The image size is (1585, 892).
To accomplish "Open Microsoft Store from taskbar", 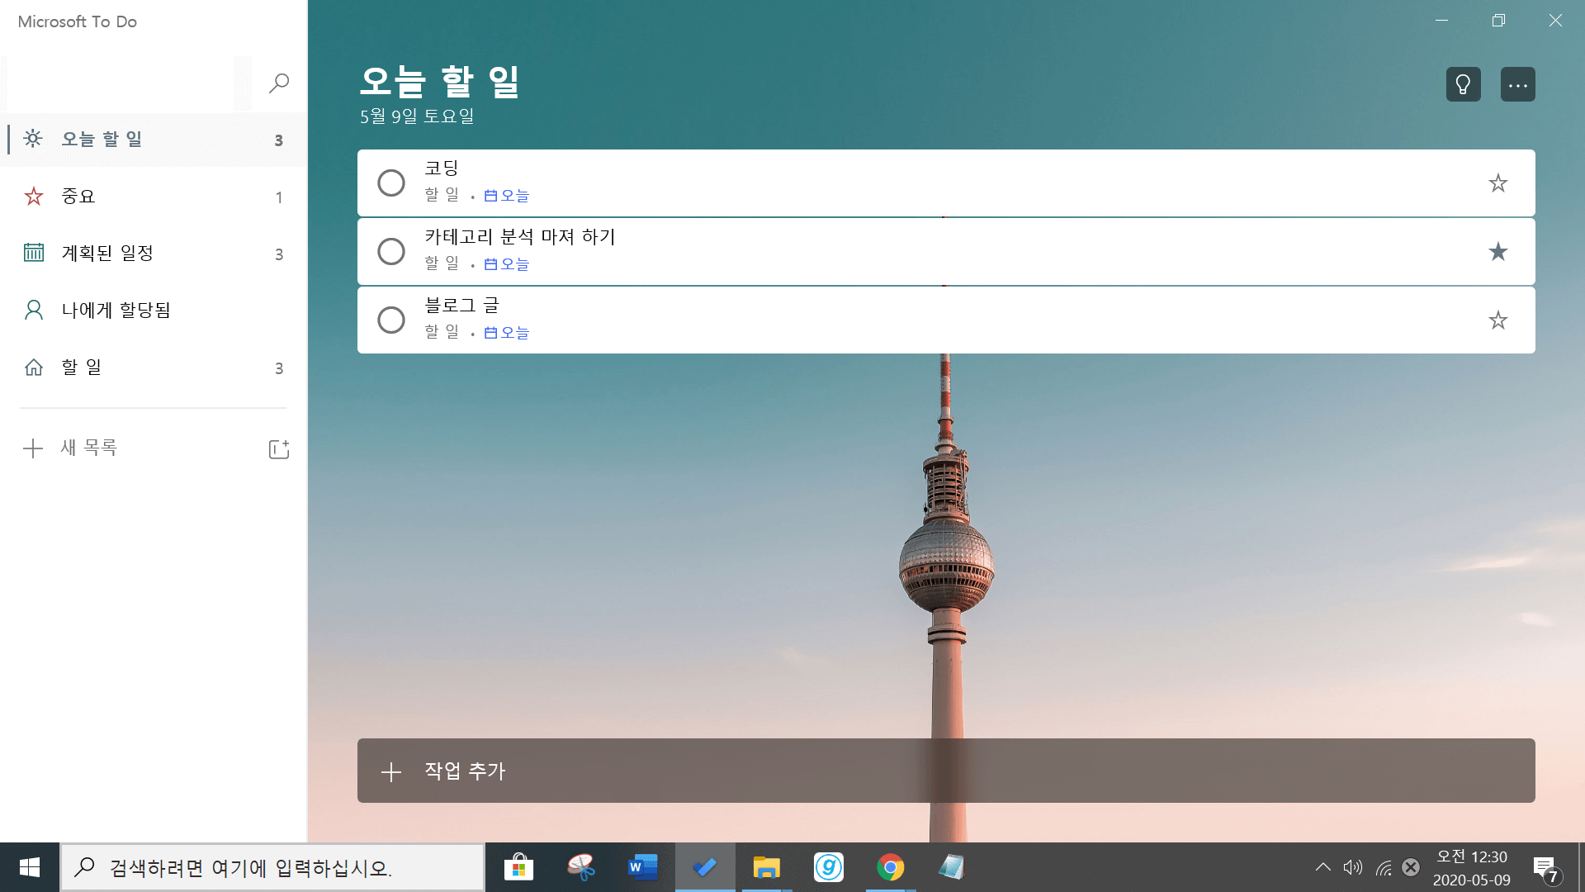I will pyautogui.click(x=518, y=867).
